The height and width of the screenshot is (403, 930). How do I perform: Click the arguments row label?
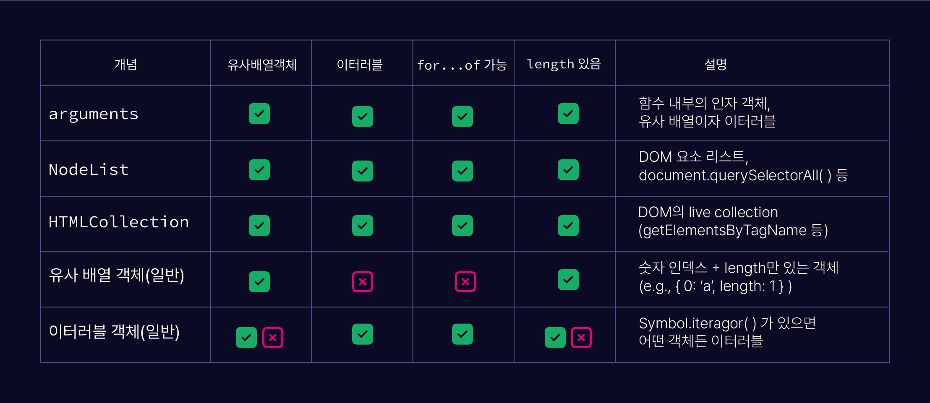(94, 114)
